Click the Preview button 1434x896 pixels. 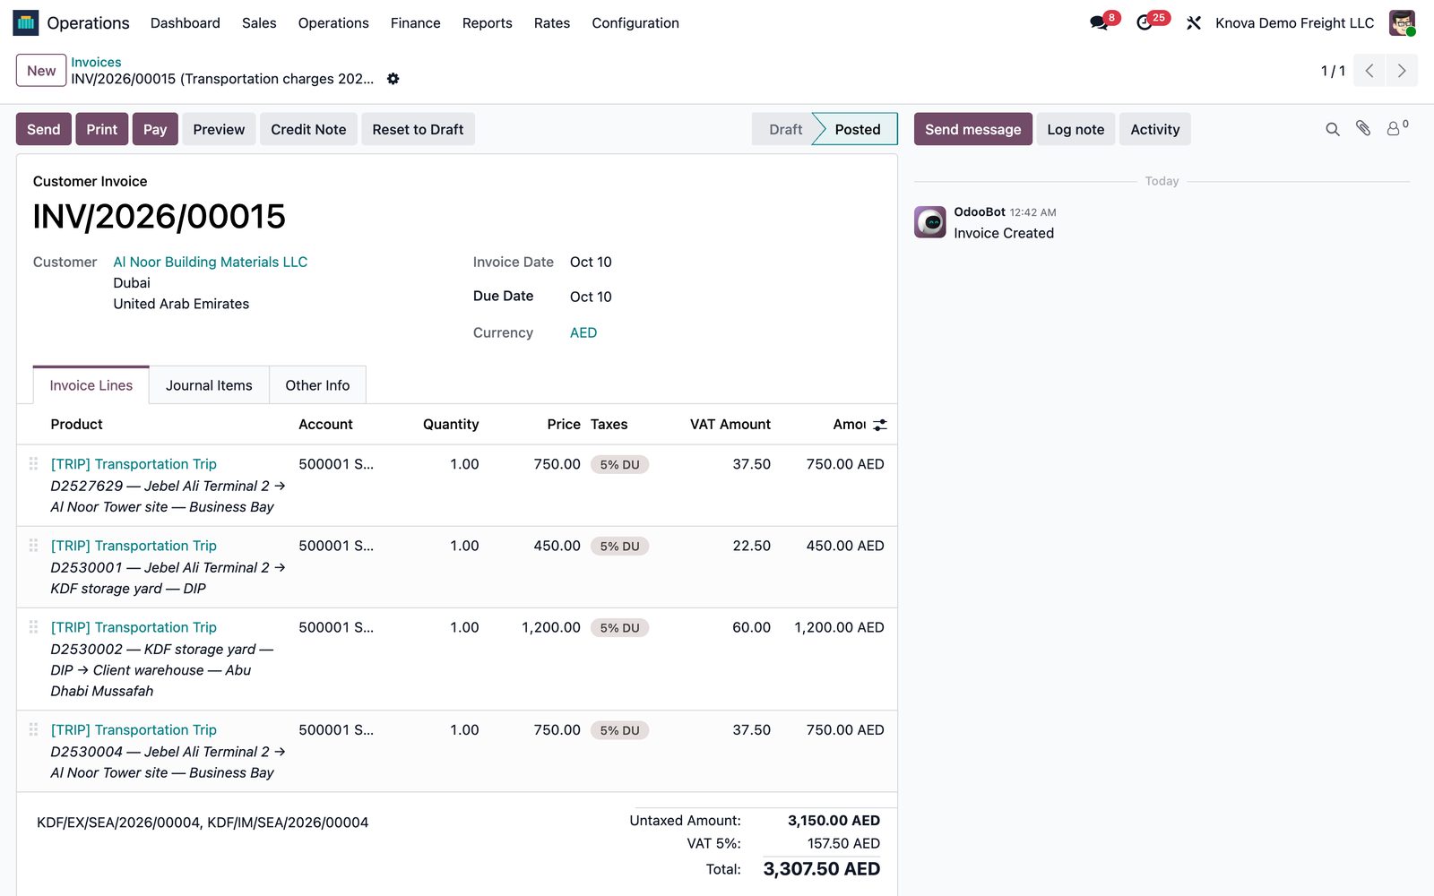[219, 129]
